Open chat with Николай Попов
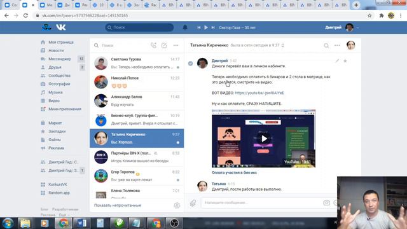Screen dimensions: 407x229 point(137,82)
